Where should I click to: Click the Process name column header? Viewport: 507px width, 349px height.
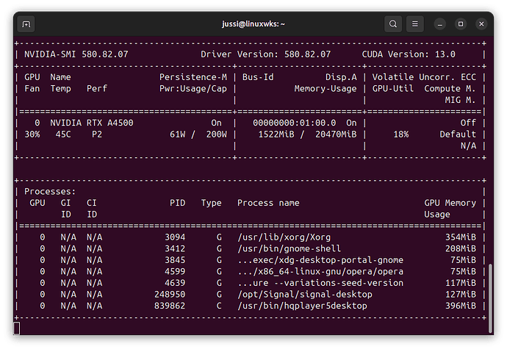pos(268,203)
